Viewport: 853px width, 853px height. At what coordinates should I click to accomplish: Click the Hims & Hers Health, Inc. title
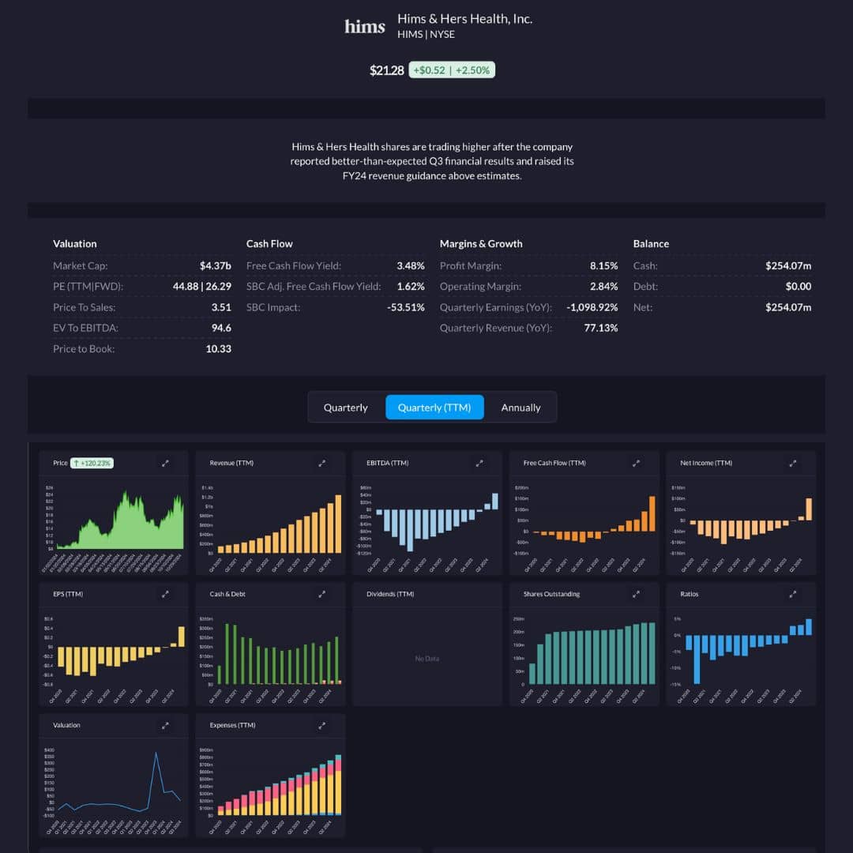click(x=464, y=18)
